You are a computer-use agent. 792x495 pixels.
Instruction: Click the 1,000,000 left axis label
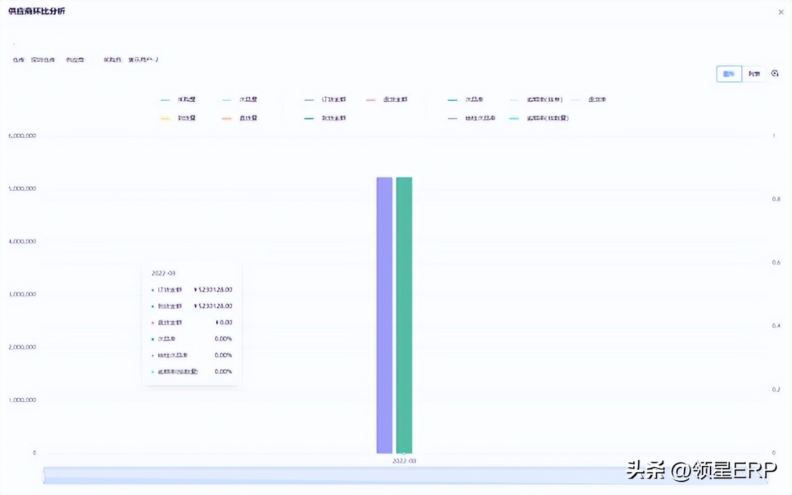(x=22, y=400)
